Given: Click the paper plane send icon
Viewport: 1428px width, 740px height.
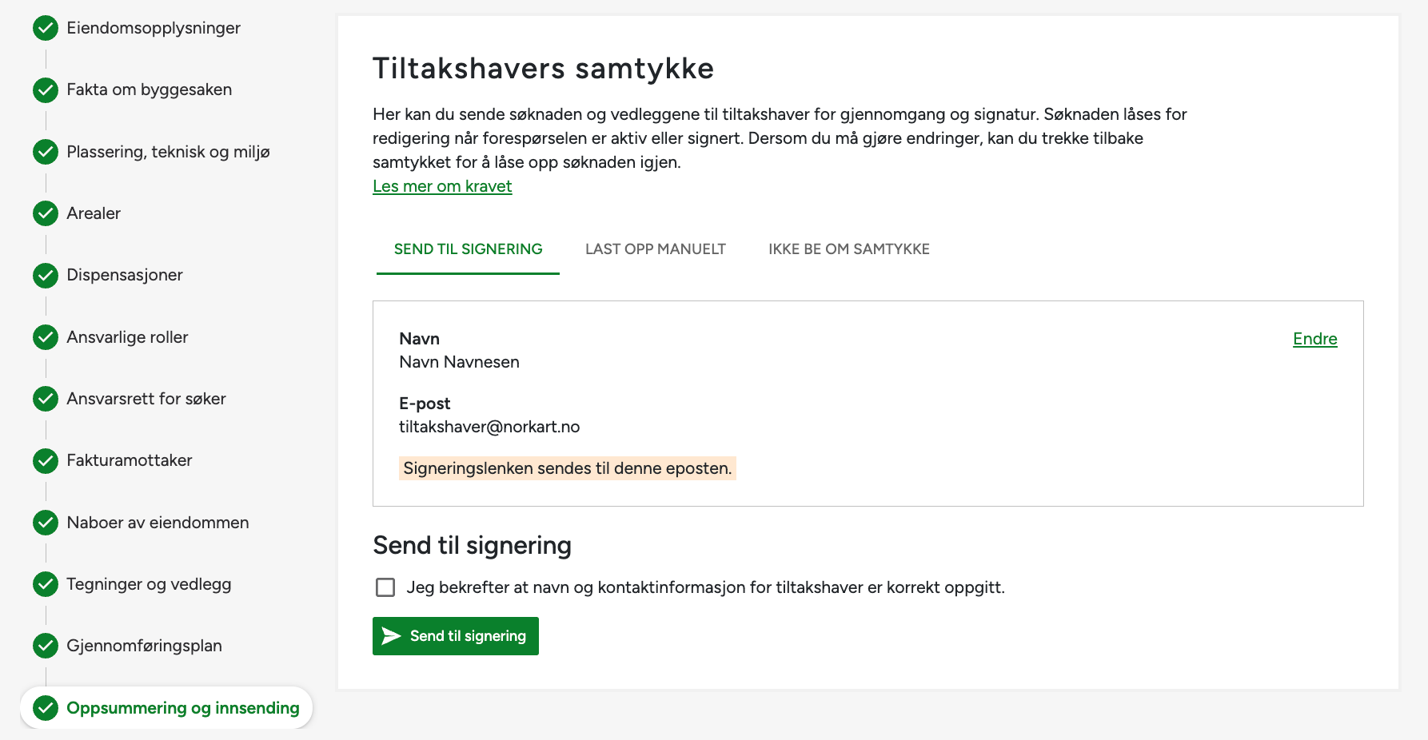Looking at the screenshot, I should 391,636.
